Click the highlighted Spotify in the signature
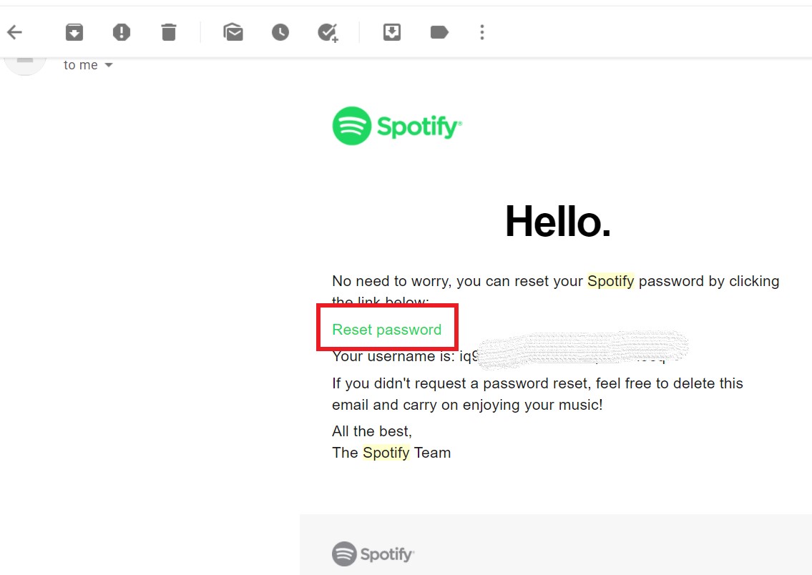Viewport: 812px width, 575px height. [x=386, y=452]
